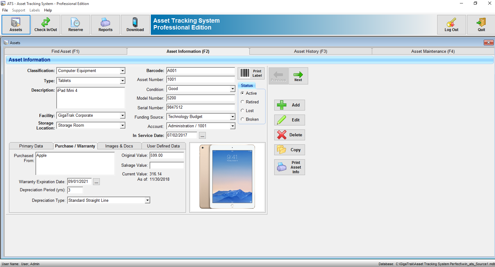This screenshot has width=495, height=267.
Task: Click the ATS application title bar icon
Action: coord(3,3)
